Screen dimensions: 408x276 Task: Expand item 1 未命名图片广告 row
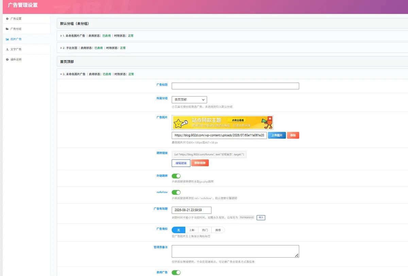coord(233,36)
